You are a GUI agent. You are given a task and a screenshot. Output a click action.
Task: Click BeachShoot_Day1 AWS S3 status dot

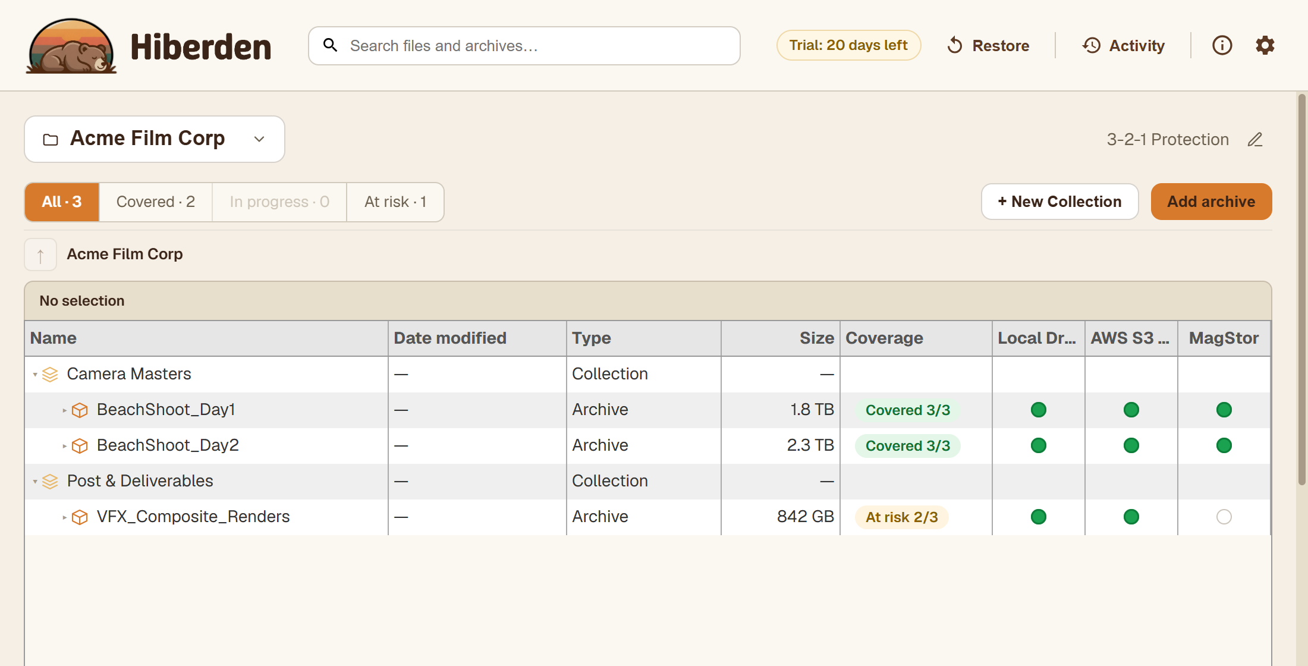click(1131, 410)
